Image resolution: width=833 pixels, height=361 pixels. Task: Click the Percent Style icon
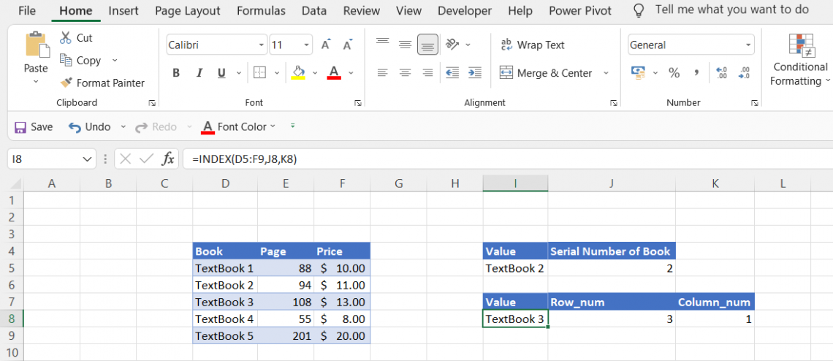click(674, 73)
